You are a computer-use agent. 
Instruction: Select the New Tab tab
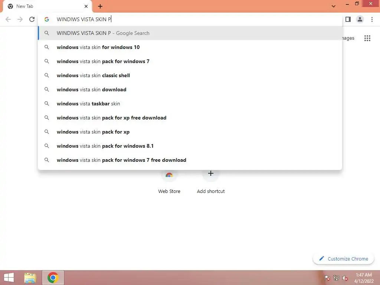[47, 6]
